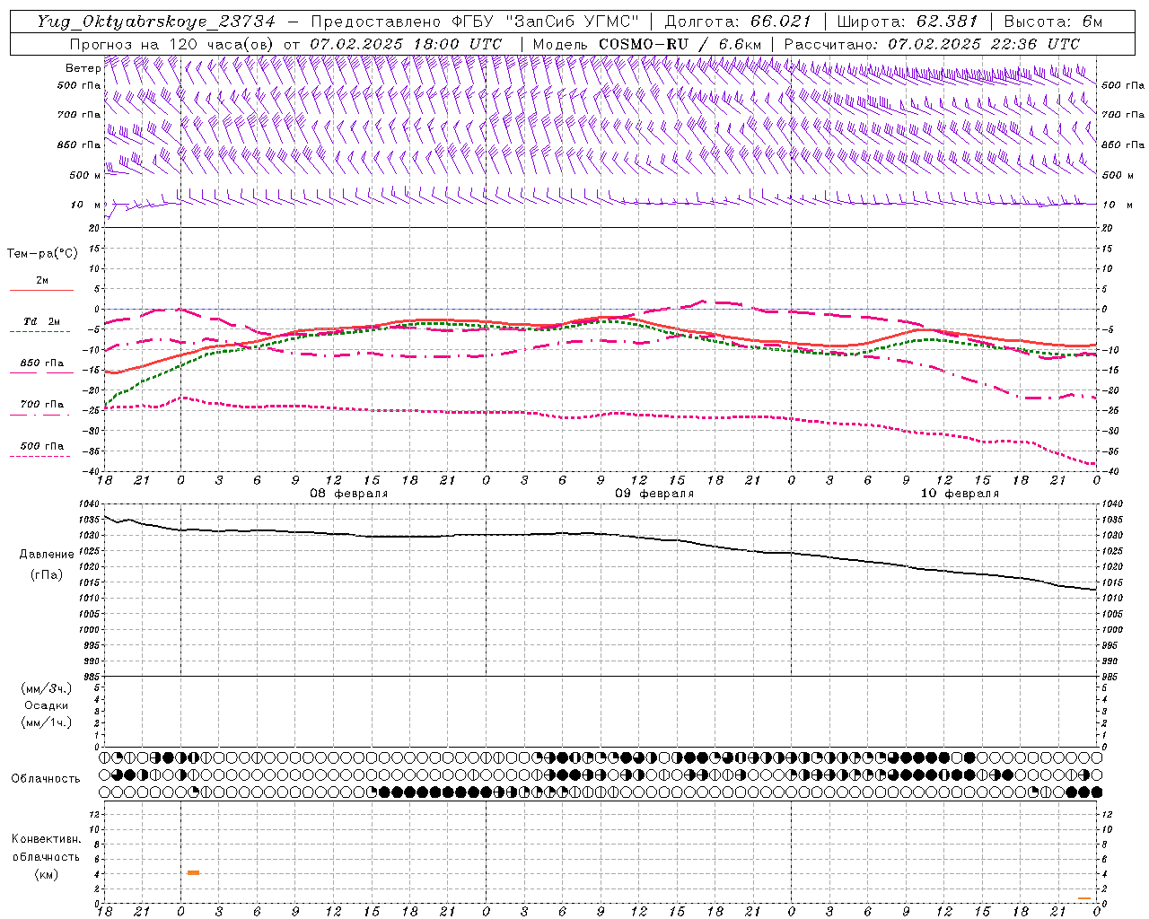1149x919 pixels.
Task: Click the '500 гПа' temperature legend entry
Action: point(42,446)
